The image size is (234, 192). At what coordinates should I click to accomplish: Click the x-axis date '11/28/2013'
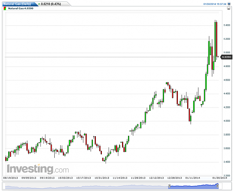[138, 178]
